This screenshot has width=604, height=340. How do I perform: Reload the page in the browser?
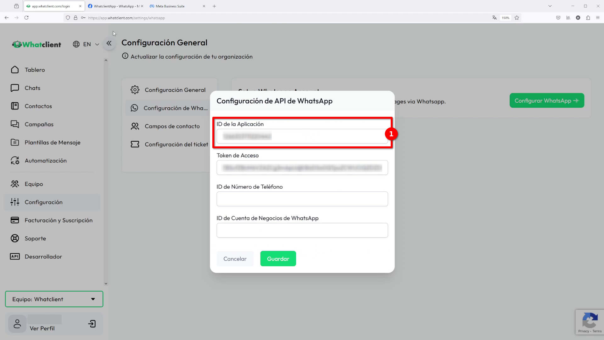26,18
